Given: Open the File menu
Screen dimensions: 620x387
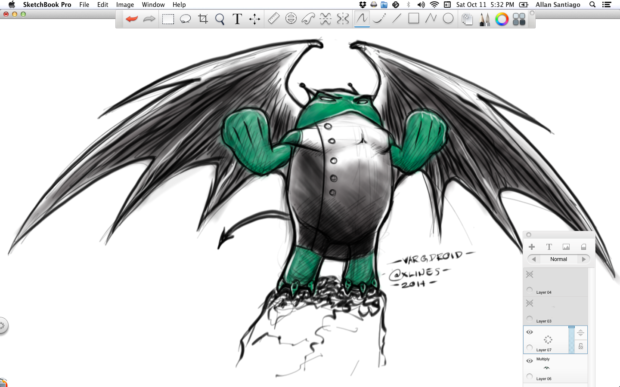Looking at the screenshot, I should [84, 5].
